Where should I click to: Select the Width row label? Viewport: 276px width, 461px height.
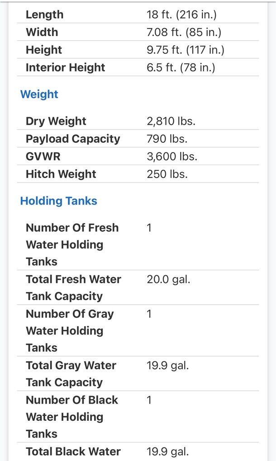(x=42, y=32)
